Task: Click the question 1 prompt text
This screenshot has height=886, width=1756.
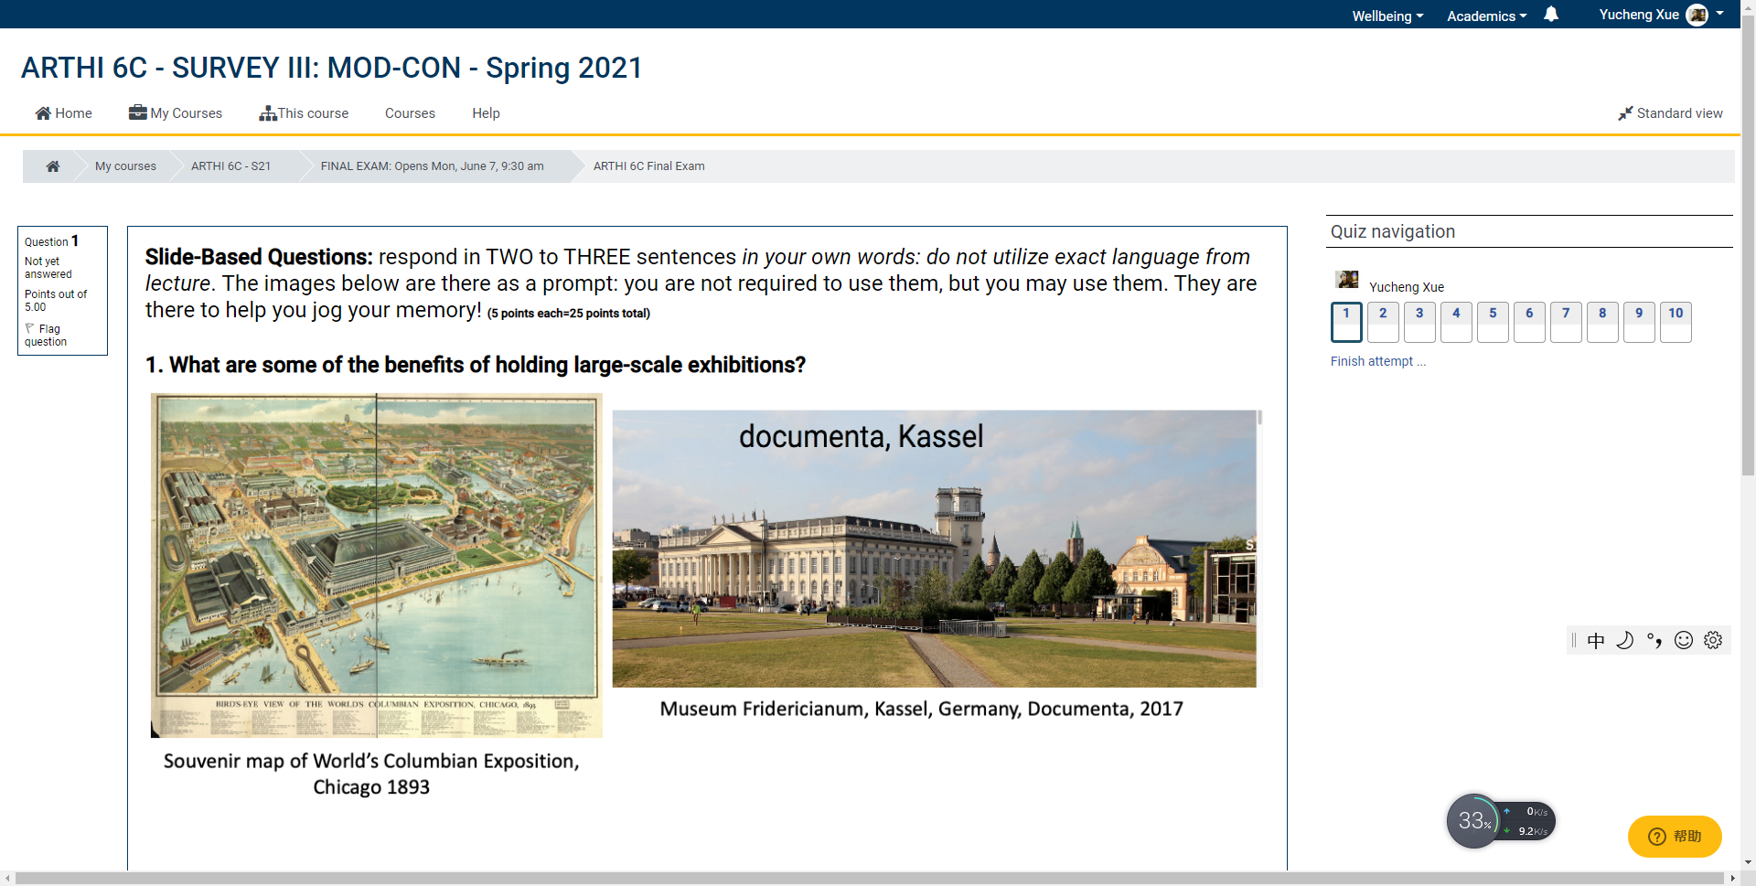Action: click(x=476, y=365)
